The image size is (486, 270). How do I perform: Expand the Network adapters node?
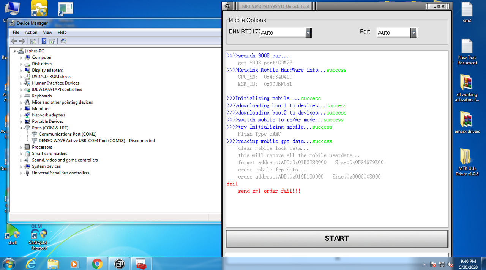pos(21,115)
